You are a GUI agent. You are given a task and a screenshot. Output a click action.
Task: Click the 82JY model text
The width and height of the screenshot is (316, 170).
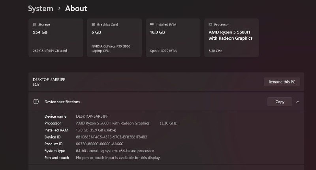(36, 85)
